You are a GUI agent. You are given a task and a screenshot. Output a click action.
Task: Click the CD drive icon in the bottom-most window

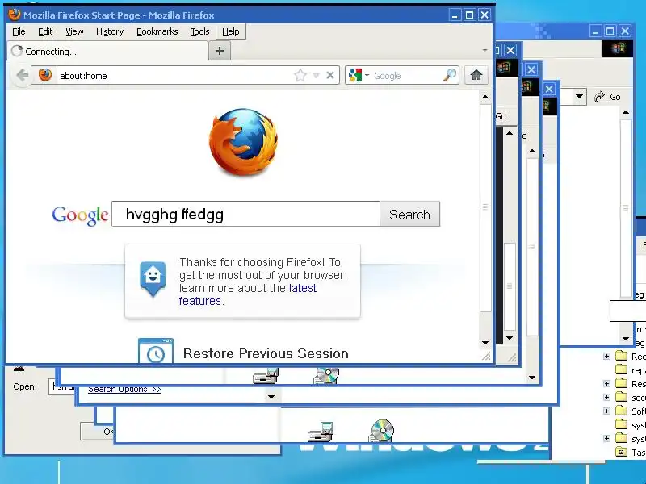click(381, 431)
